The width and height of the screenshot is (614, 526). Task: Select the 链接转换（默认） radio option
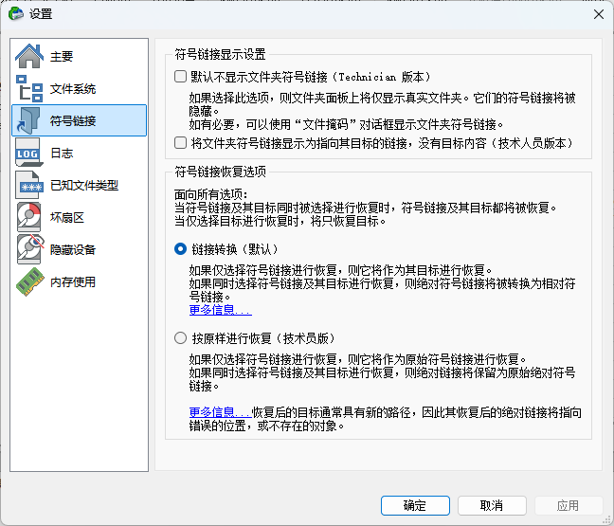180,248
